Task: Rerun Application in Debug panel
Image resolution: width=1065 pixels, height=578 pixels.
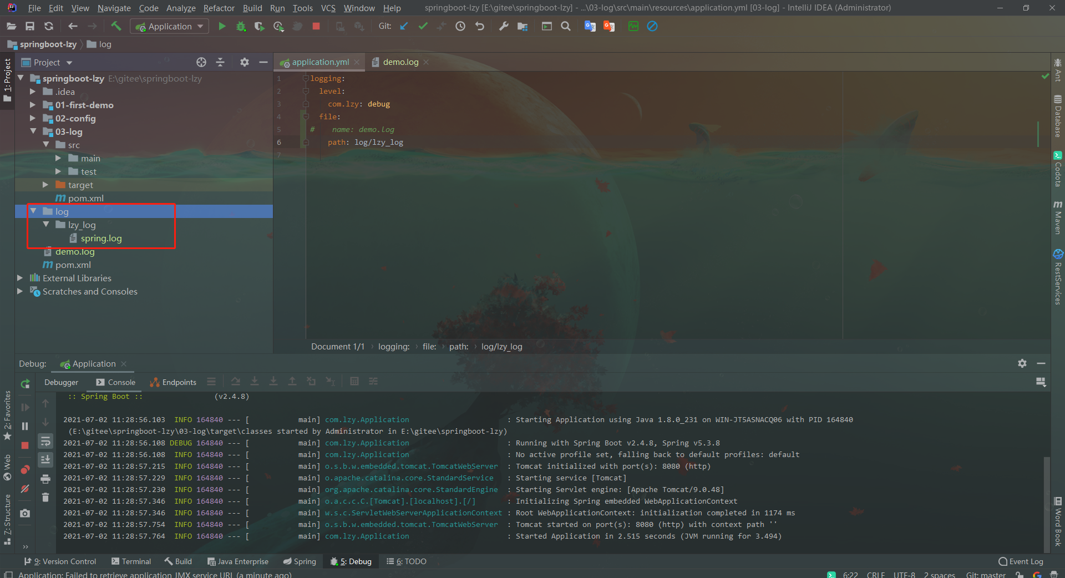Action: click(25, 383)
